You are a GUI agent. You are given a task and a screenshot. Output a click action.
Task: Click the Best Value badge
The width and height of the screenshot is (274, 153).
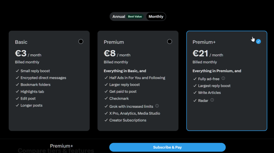[x=135, y=17]
